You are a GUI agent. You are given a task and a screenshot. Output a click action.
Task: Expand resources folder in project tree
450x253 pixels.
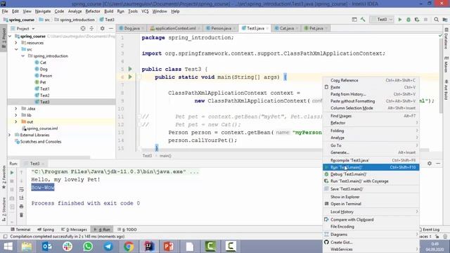coord(16,43)
